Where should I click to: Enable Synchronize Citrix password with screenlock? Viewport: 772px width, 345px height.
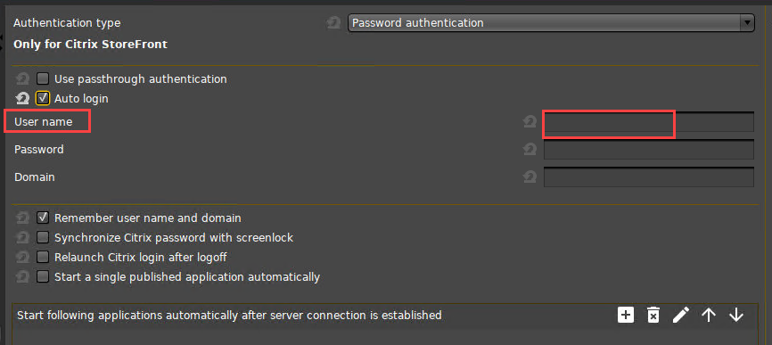point(43,238)
